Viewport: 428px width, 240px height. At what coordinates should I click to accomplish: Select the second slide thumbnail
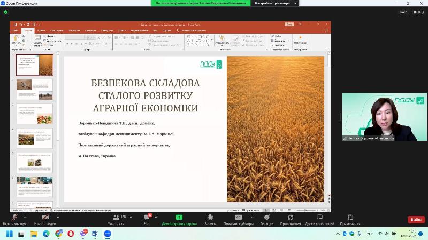pyautogui.click(x=34, y=89)
